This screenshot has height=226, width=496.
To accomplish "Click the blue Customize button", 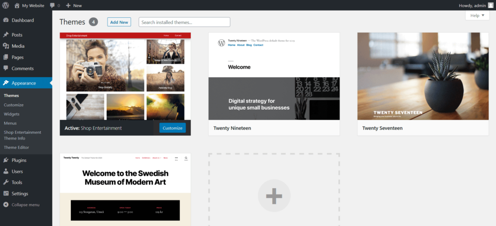I will pos(172,128).
